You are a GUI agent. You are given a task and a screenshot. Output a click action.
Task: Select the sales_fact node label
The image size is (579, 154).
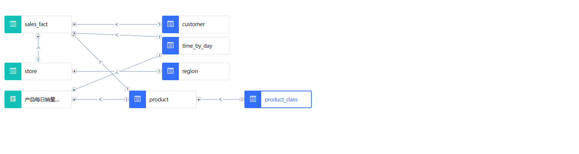(36, 24)
